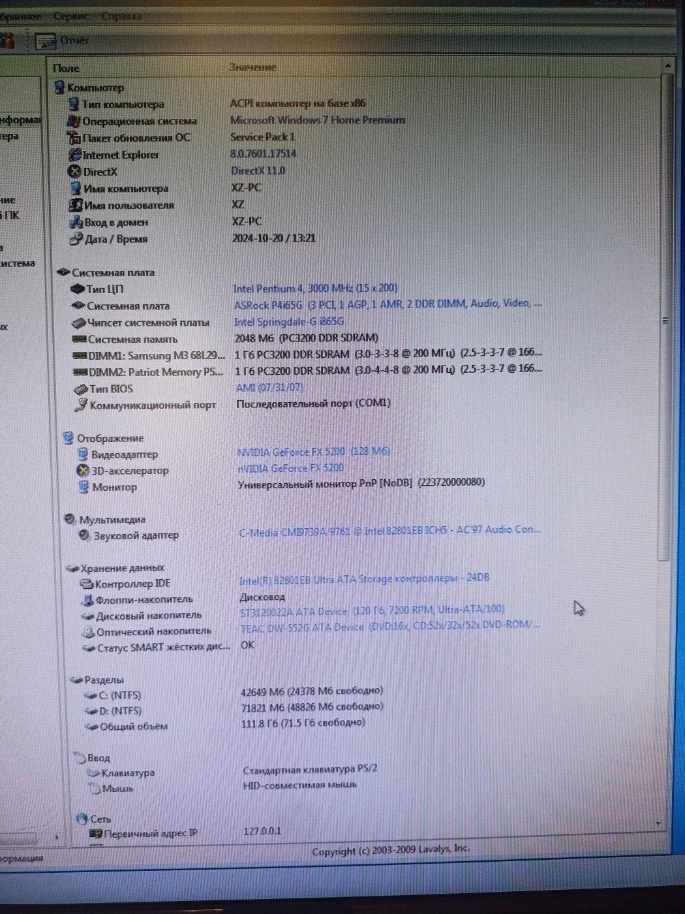
Task: Click the Отображение section icon
Action: tap(68, 437)
